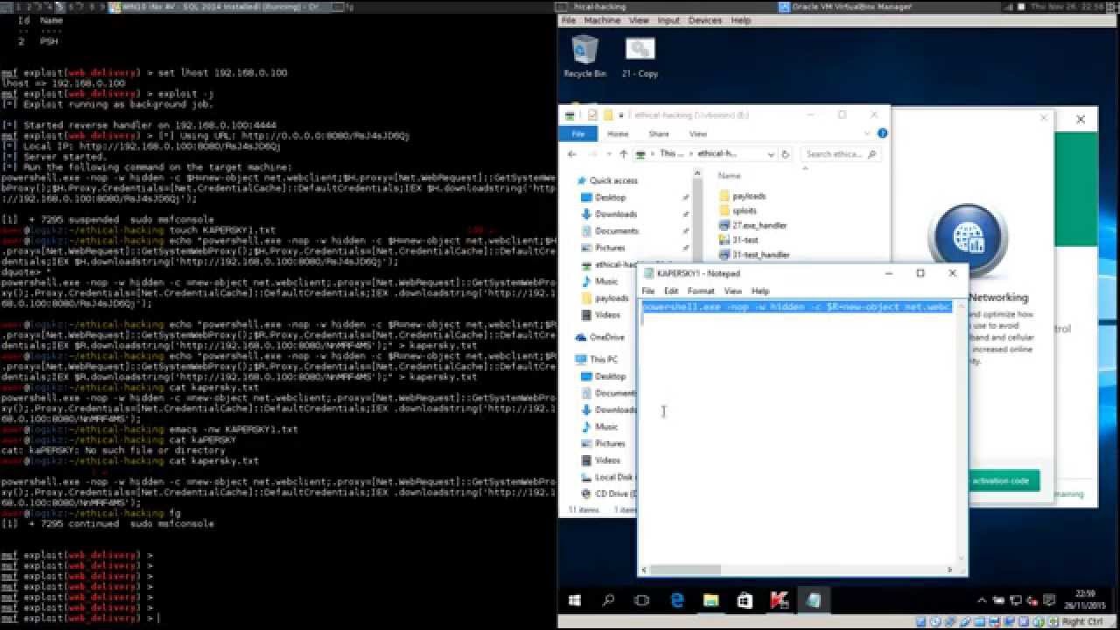Image resolution: width=1120 pixels, height=630 pixels.
Task: Open the blue File tab in Explorer
Action: point(578,134)
